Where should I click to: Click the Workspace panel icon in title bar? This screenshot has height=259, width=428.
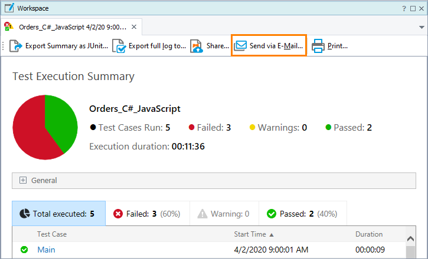(x=9, y=8)
